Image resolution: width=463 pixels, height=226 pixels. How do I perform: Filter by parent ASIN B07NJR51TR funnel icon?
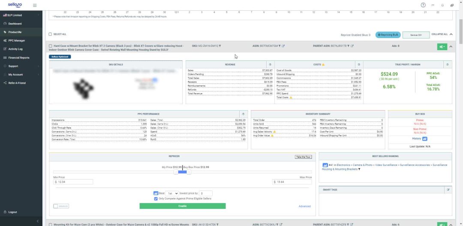click(x=348, y=46)
